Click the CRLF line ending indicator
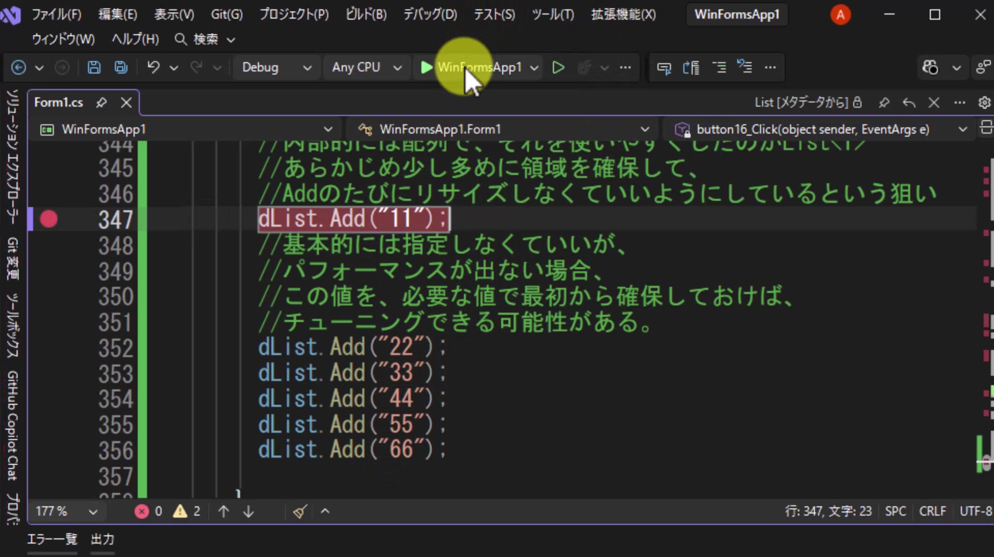The width and height of the screenshot is (994, 557). point(932,511)
